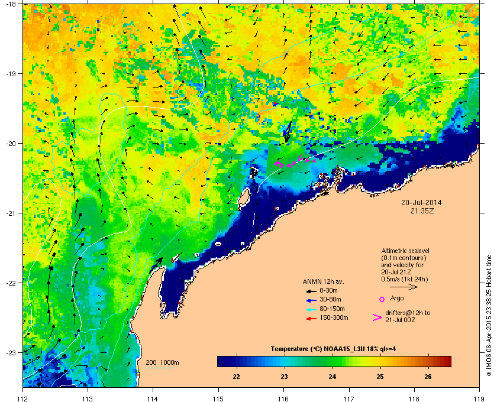Click the '-21' latitude axis label

[x=10, y=213]
